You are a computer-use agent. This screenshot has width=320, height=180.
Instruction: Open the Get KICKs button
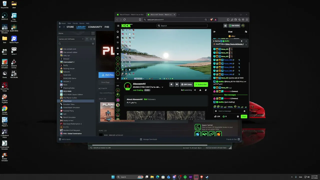point(234,25)
